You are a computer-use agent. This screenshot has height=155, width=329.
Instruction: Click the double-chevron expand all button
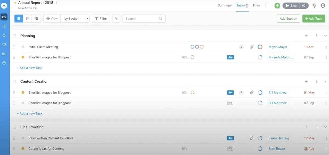click(116, 19)
